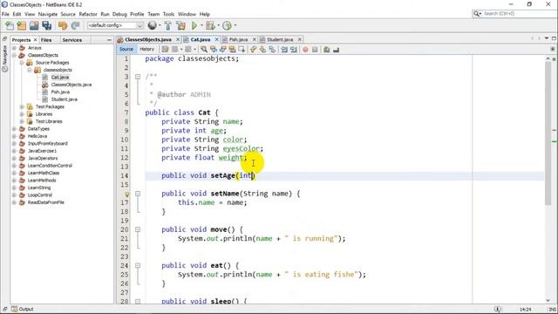
Task: Collapse the ClassesObjects project node
Action: click(x=14, y=55)
